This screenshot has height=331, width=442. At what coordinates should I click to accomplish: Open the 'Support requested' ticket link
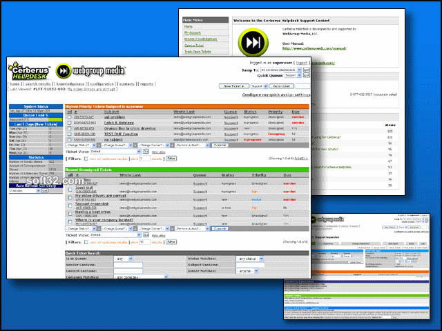(92, 204)
